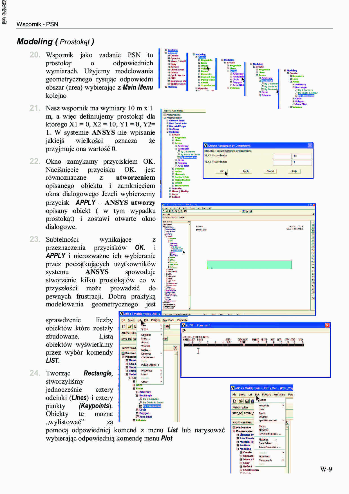This screenshot has width=349, height=494.
Task: Click New icon in Plot-menu screenshot toolbar
Action: (234, 401)
